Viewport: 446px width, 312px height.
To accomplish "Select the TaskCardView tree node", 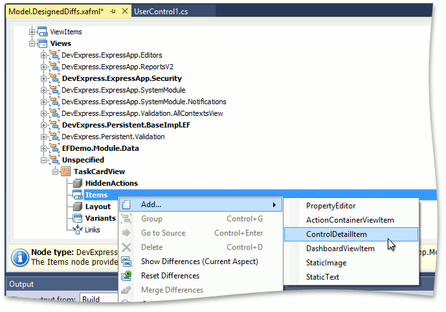I will click(x=99, y=172).
